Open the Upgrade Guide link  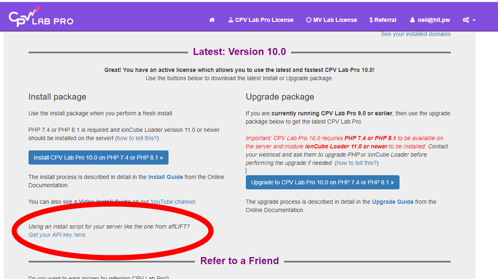click(x=393, y=202)
